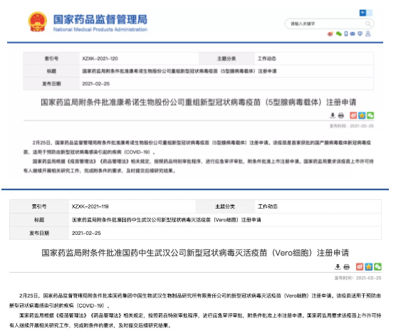
Task: Open the header email icon
Action: coord(353,33)
